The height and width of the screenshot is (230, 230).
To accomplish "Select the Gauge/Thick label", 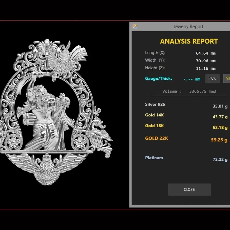I will coord(159,78).
